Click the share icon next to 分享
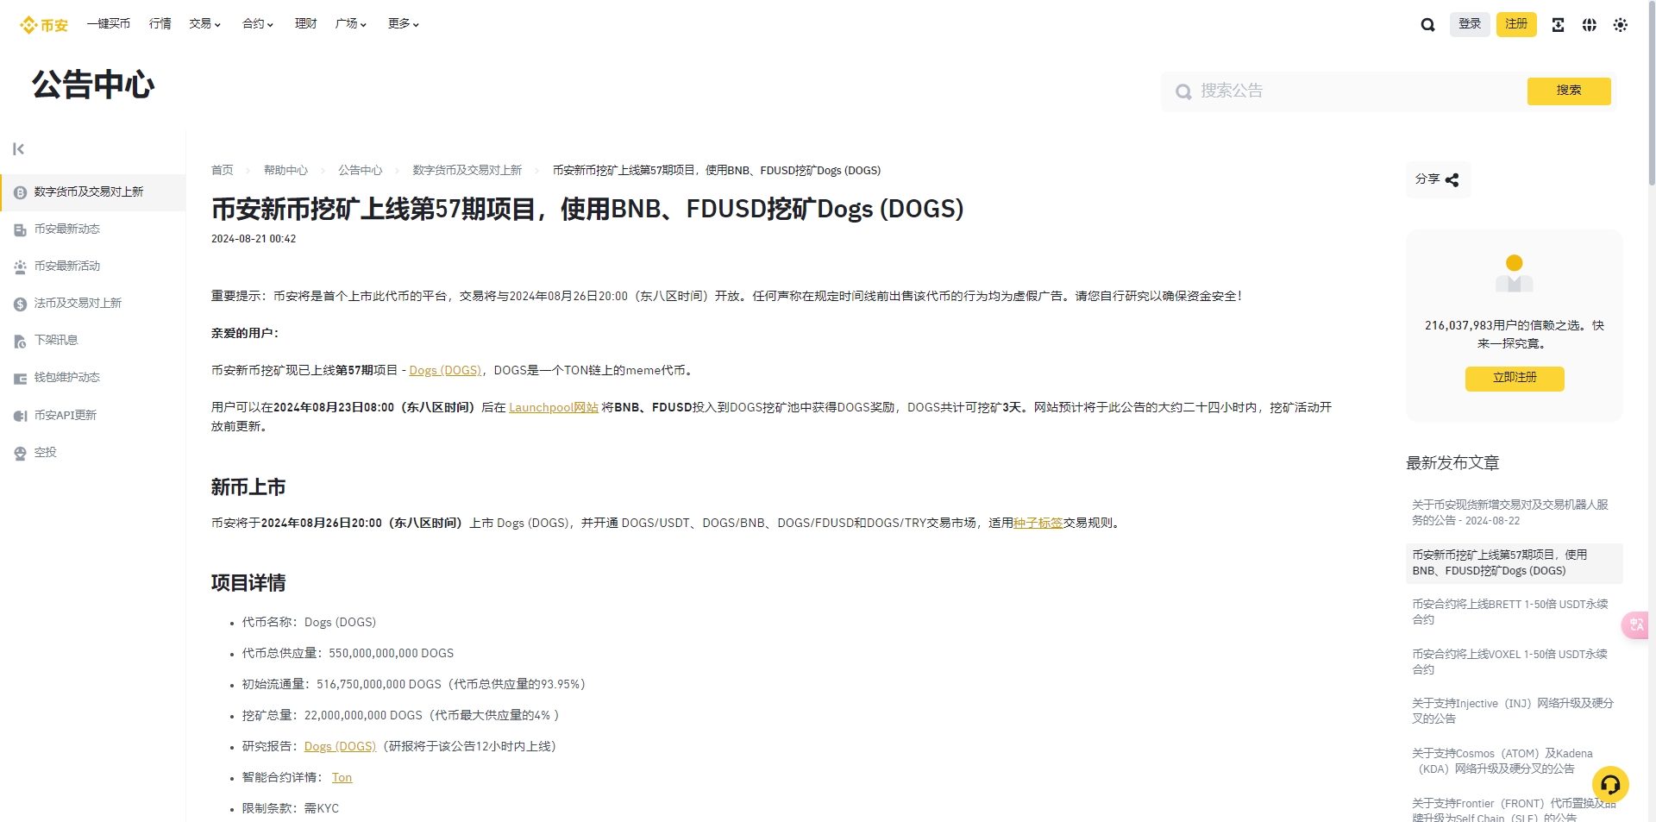 tap(1452, 179)
